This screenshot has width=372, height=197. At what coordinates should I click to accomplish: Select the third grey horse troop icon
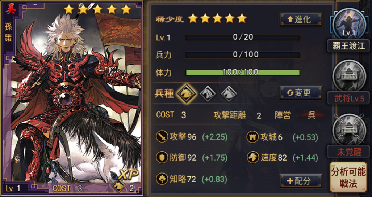(229, 94)
